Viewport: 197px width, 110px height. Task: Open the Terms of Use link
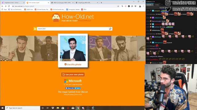coord(78,94)
